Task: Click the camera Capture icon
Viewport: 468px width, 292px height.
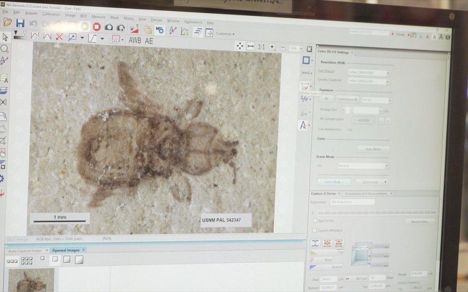Action: [x=109, y=27]
